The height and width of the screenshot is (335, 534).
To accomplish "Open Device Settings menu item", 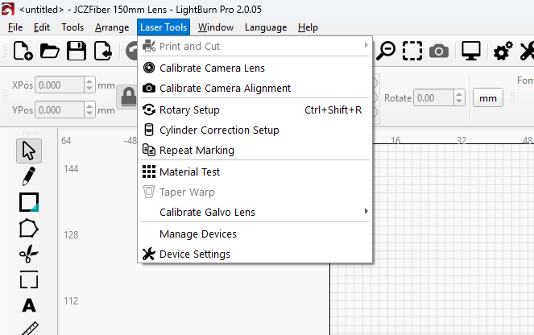I will pyautogui.click(x=195, y=254).
